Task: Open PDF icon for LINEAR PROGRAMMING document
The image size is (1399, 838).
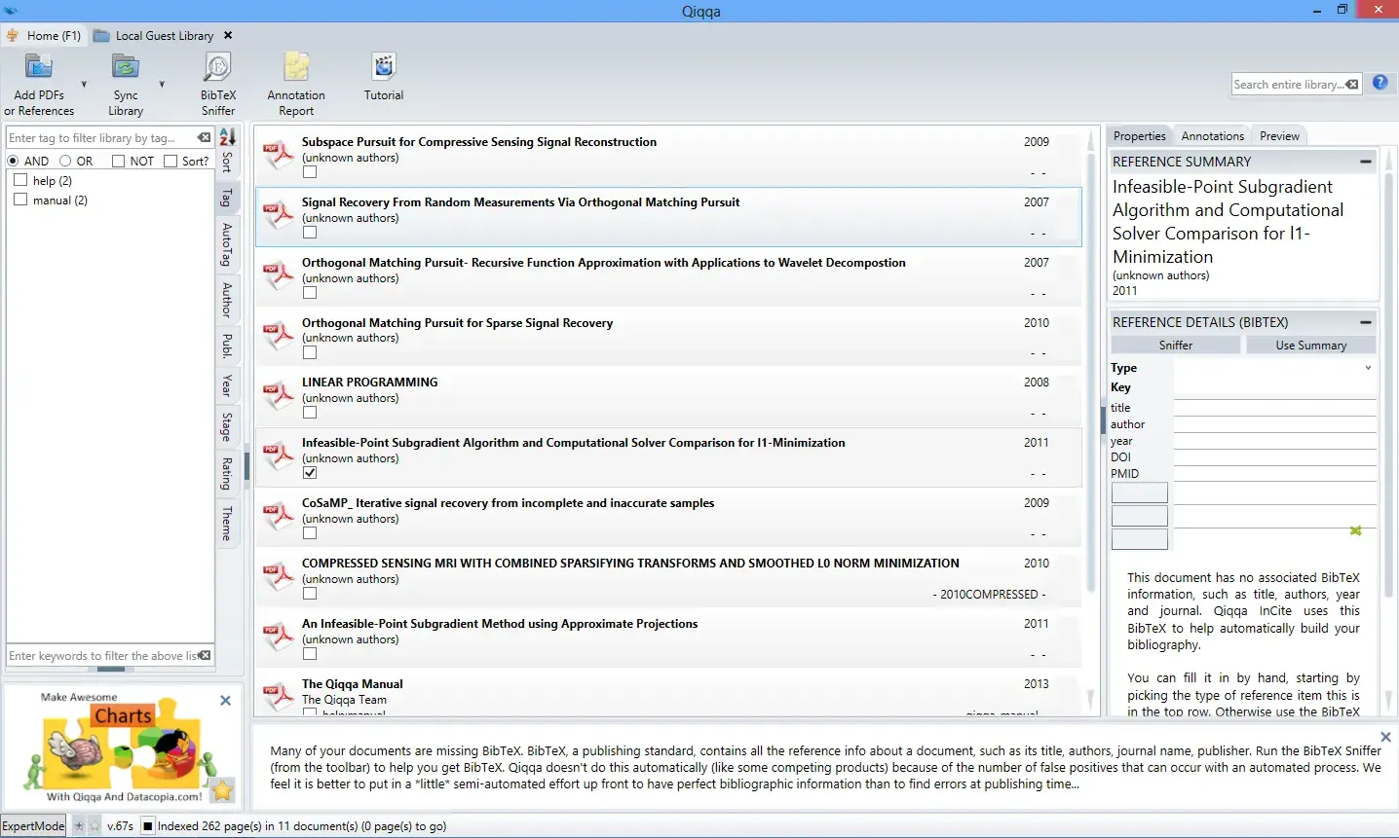Action: 279,396
